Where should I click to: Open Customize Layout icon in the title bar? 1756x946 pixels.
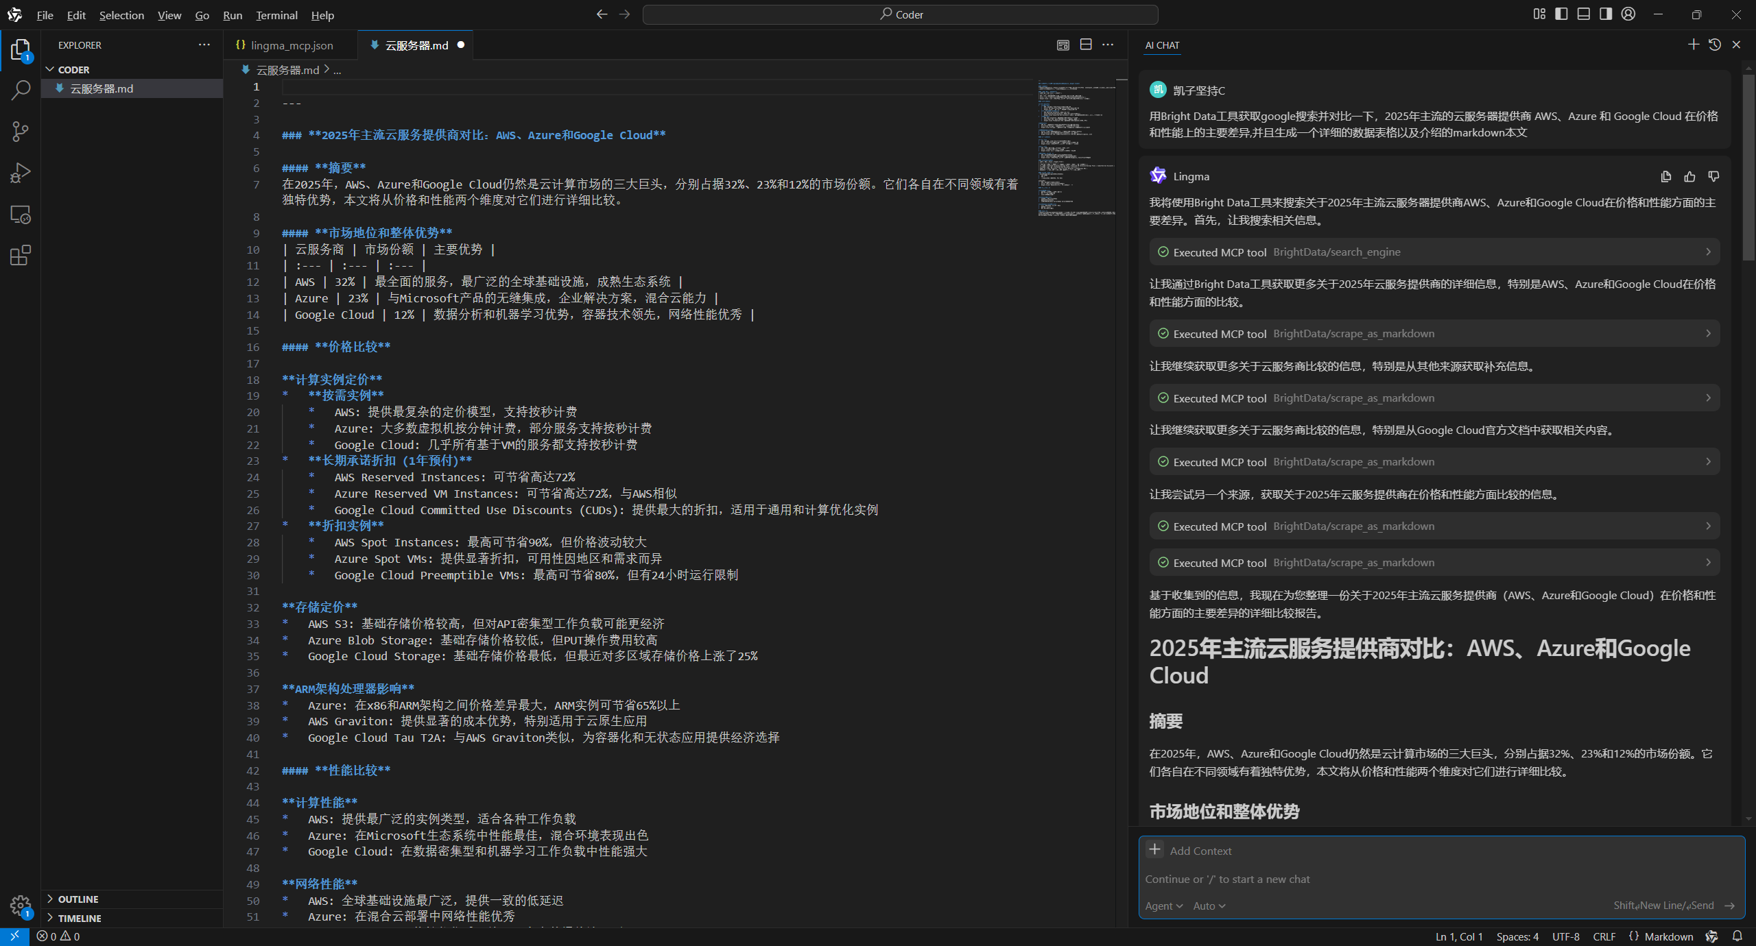[x=1539, y=14]
